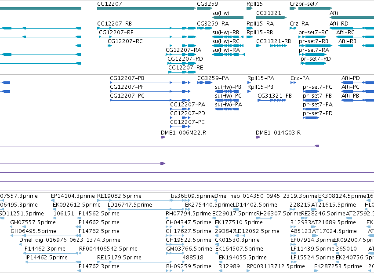Select transcript Afti-RC

(355, 37)
